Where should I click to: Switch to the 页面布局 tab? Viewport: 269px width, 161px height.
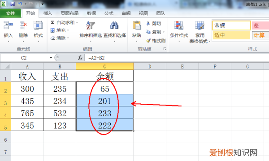(69, 13)
